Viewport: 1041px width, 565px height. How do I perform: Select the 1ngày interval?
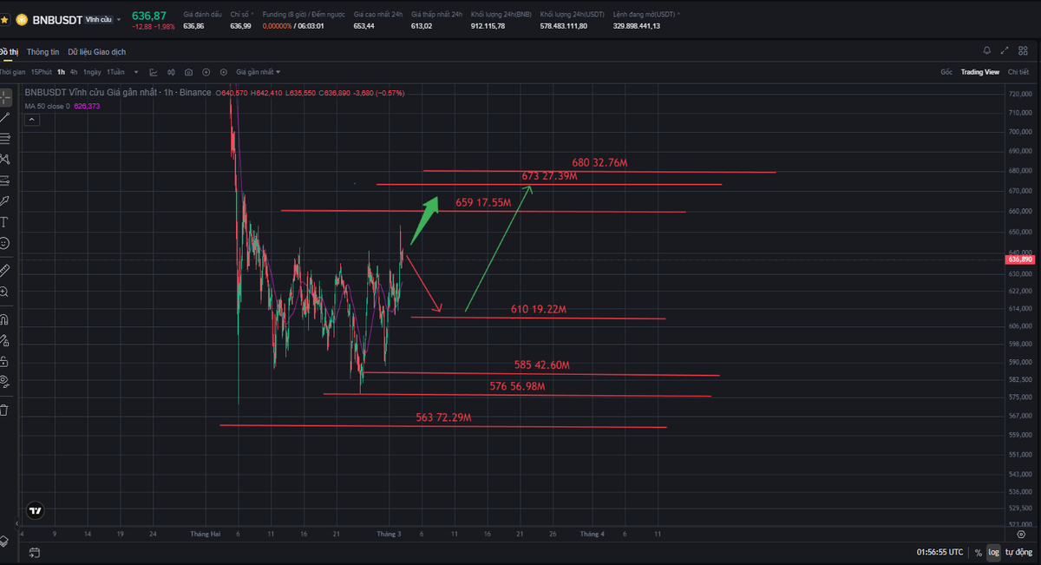93,72
